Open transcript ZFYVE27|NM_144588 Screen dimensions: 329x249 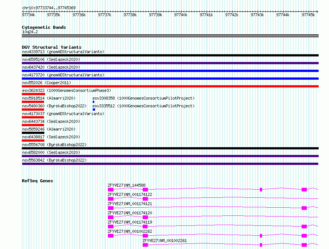(126, 185)
